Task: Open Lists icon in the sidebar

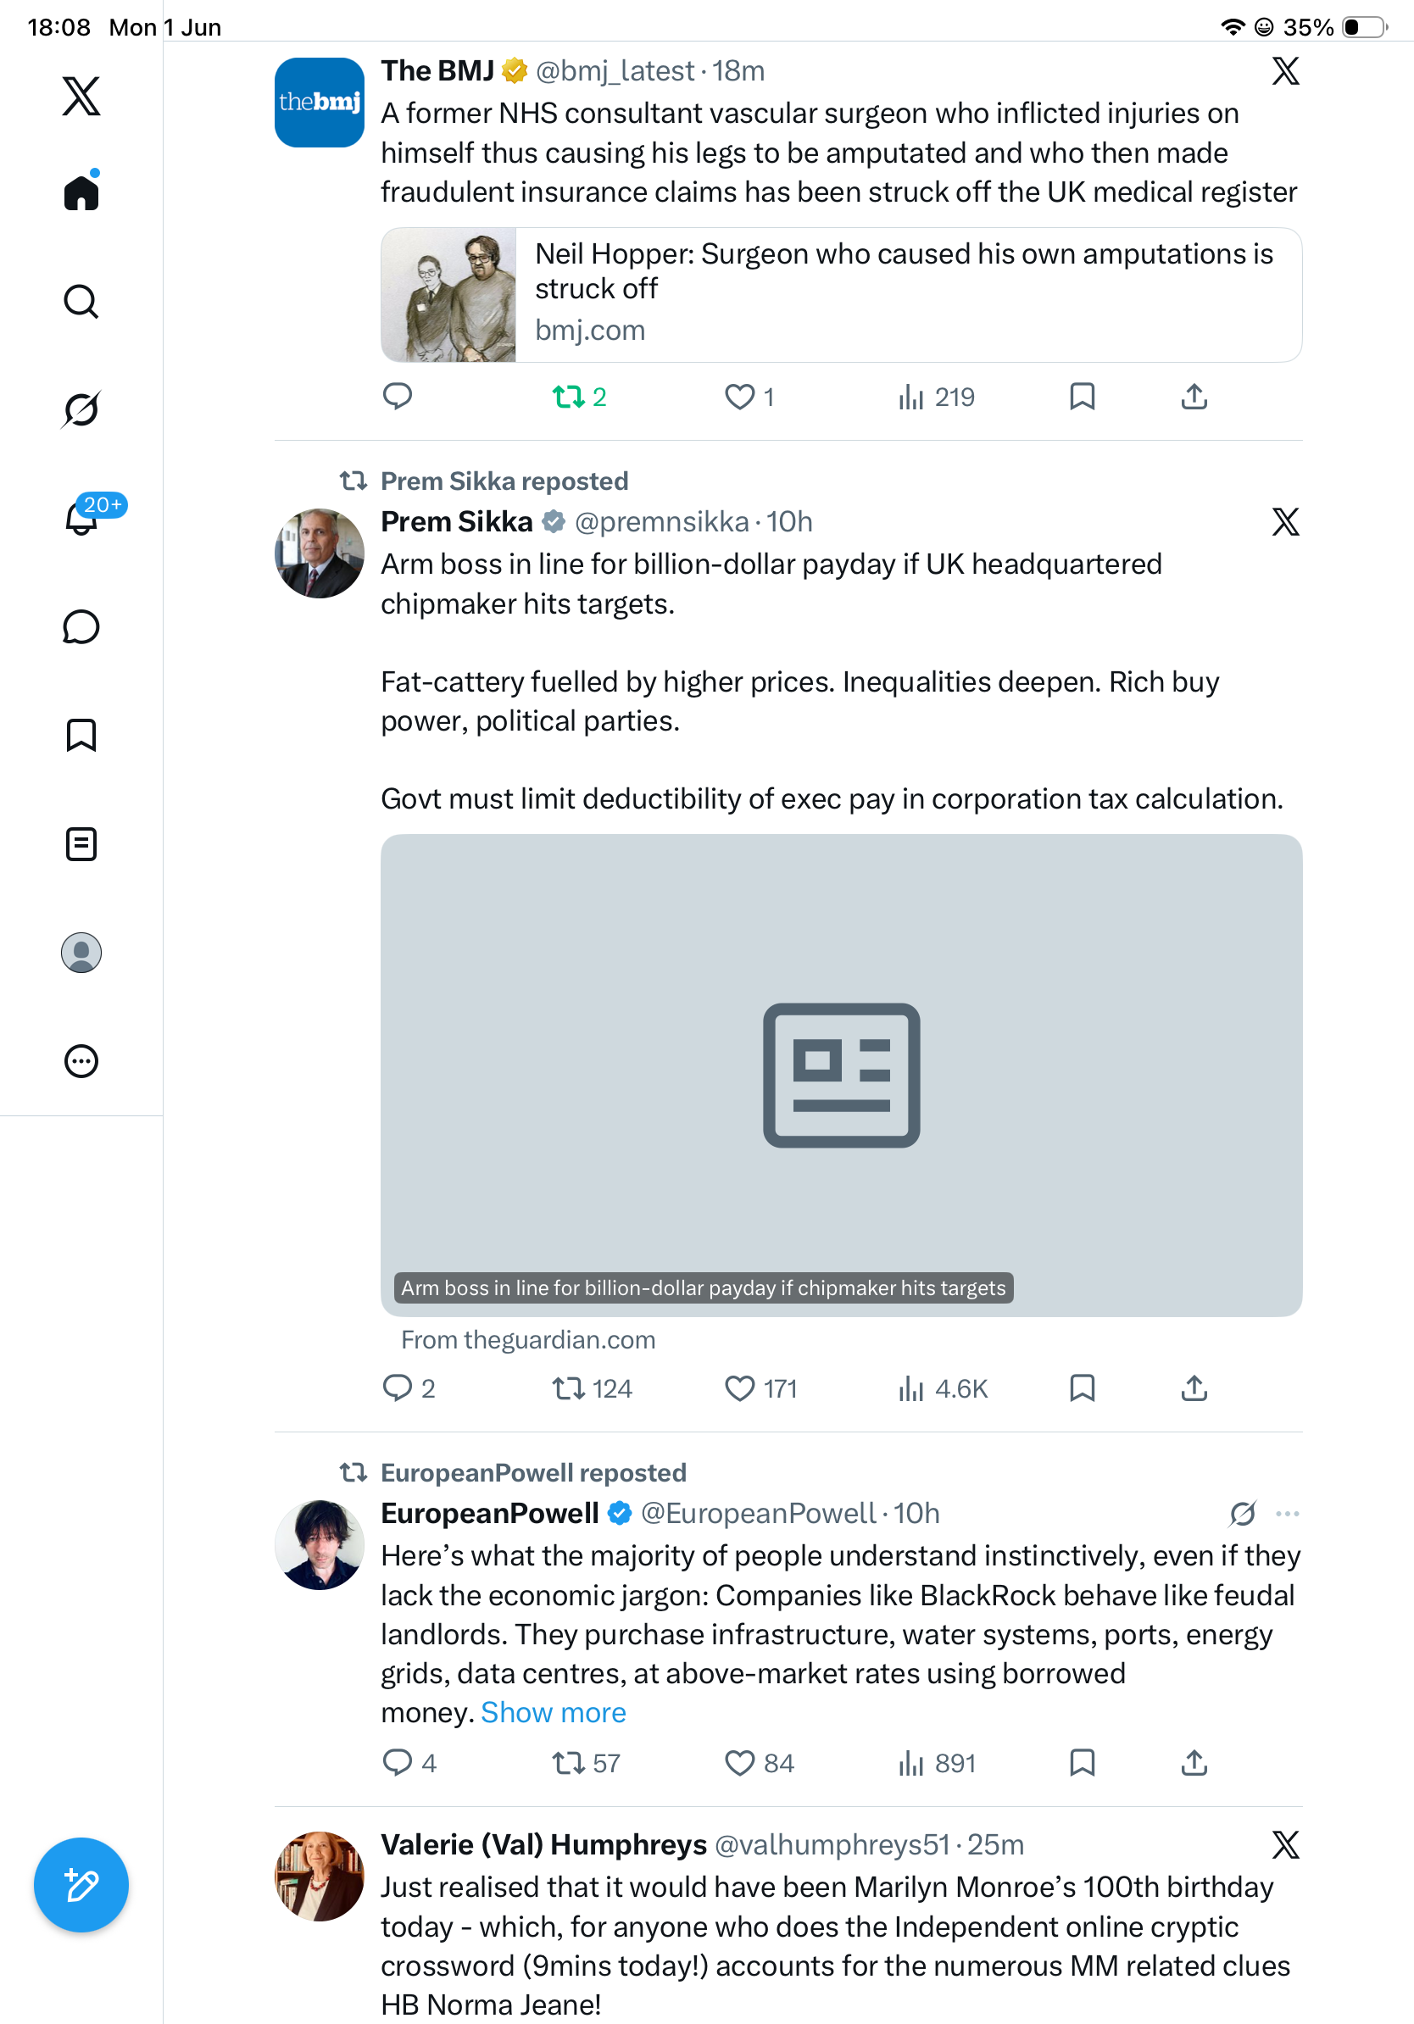Action: (x=81, y=844)
